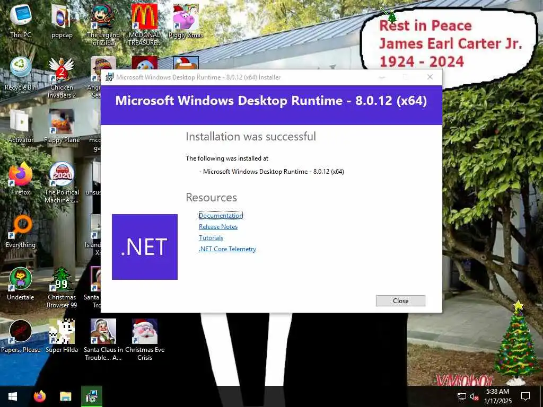
Task: Launch Firefox from the taskbar
Action: (x=40, y=396)
